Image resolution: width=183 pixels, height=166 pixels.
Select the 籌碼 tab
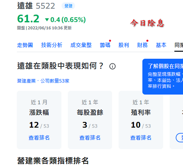pos(105,45)
